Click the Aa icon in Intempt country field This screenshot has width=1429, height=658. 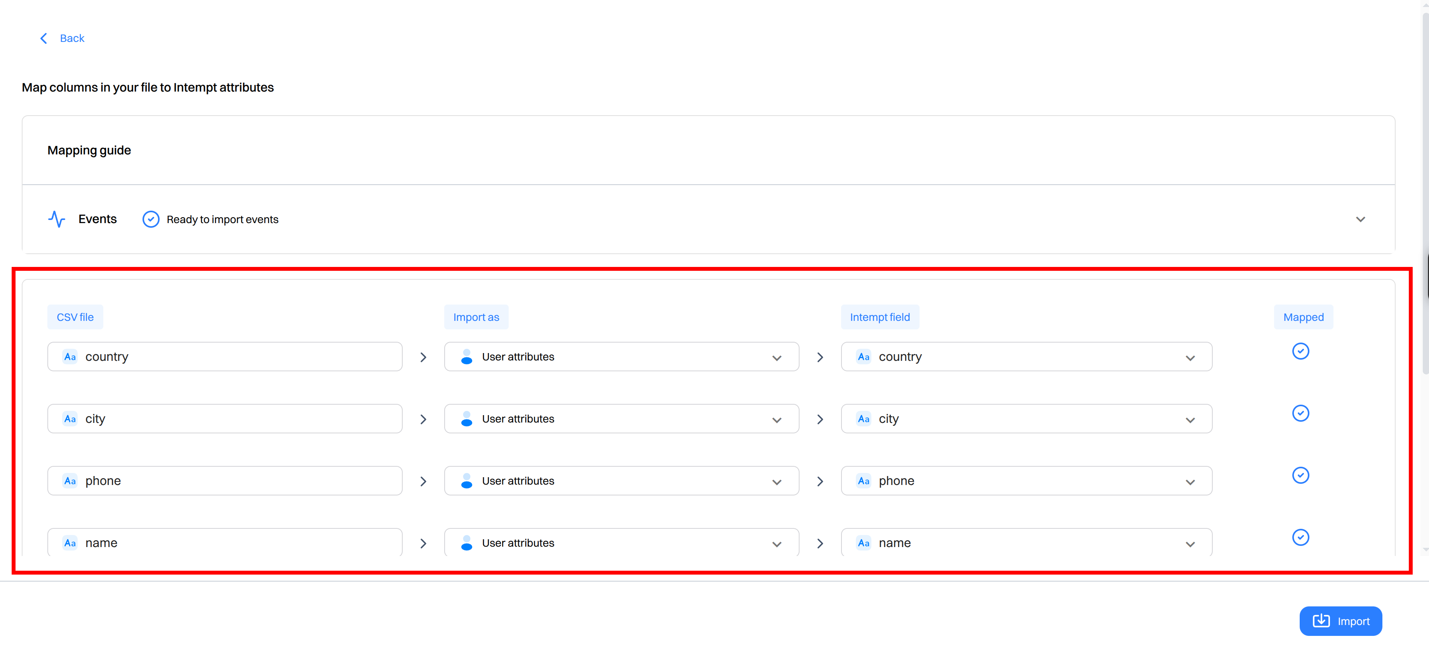pos(863,357)
